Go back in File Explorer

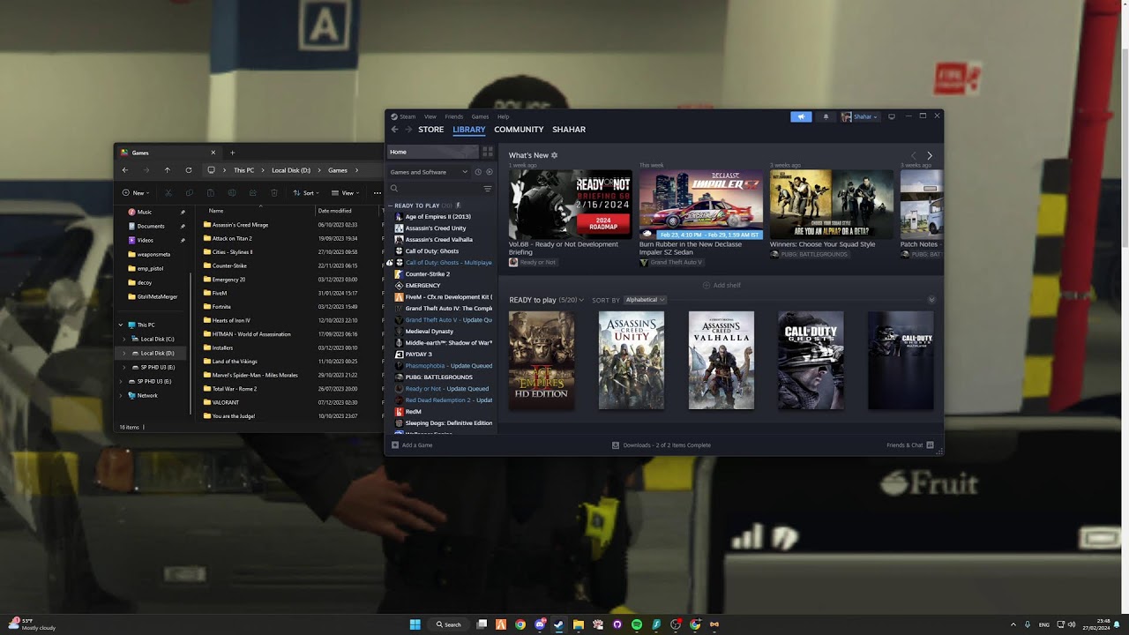(x=124, y=170)
